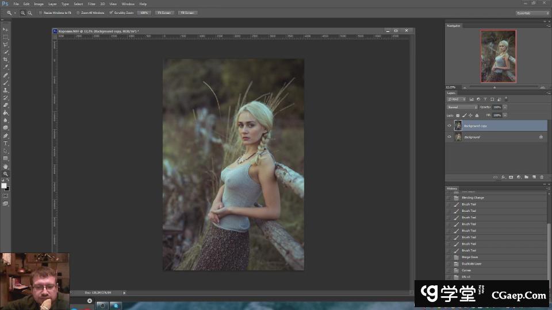Expand the layer Opacity slider arrow
The height and width of the screenshot is (310, 552).
point(505,107)
